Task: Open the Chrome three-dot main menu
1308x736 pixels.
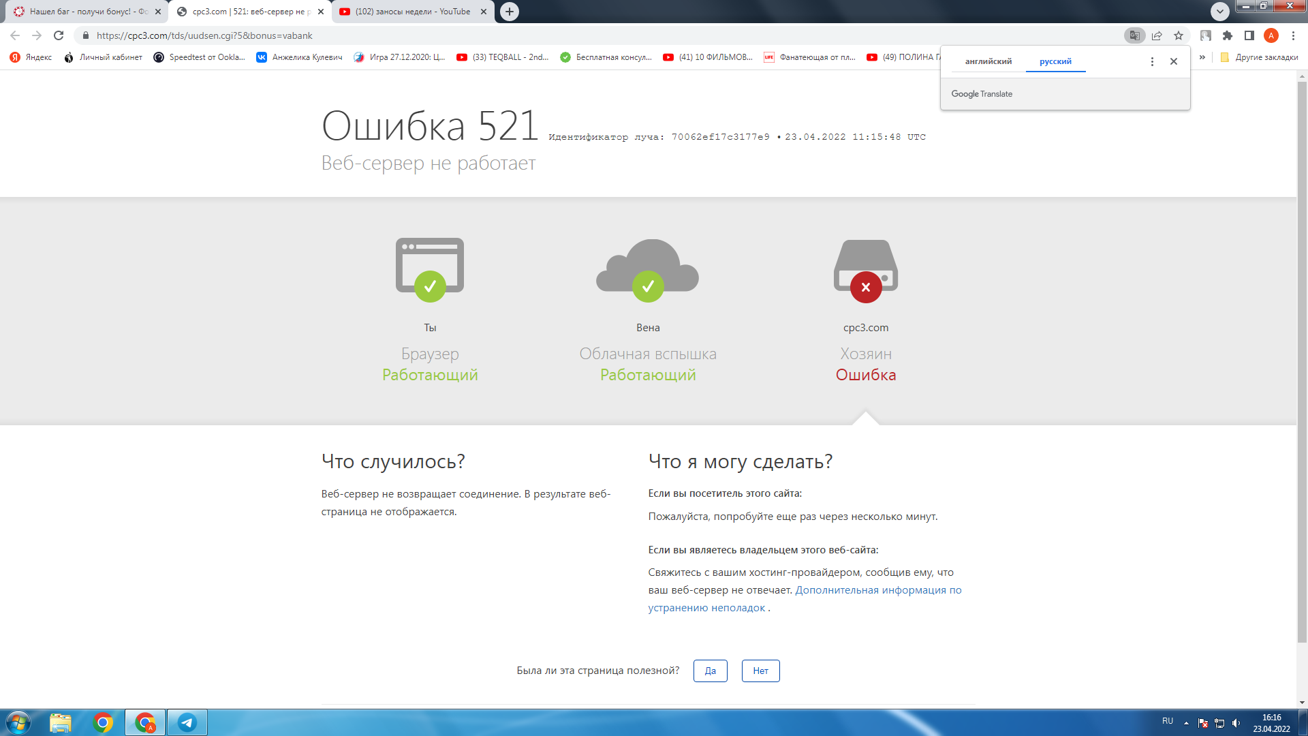Action: (x=1293, y=35)
